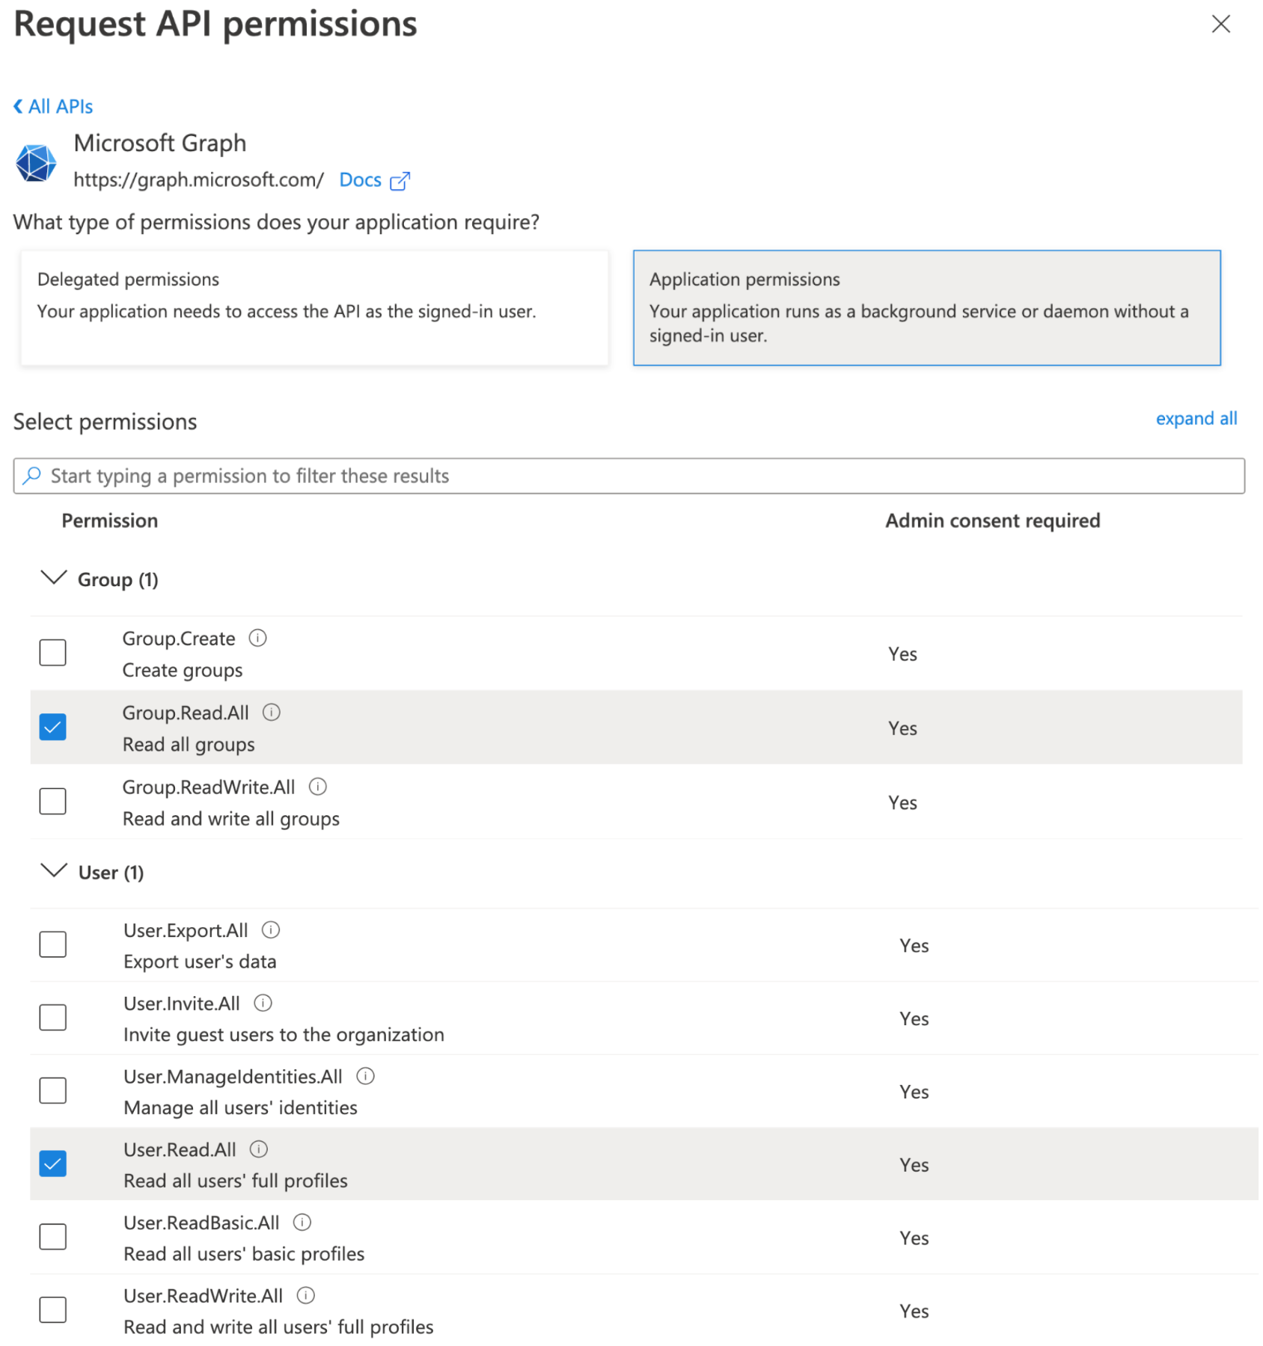This screenshot has width=1263, height=1346.
Task: Collapse the User (1) permission section
Action: 54,871
